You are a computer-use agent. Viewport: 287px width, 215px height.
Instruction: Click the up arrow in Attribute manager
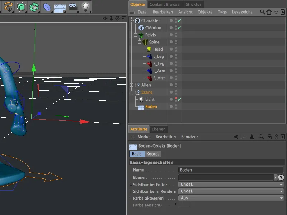[252, 137]
